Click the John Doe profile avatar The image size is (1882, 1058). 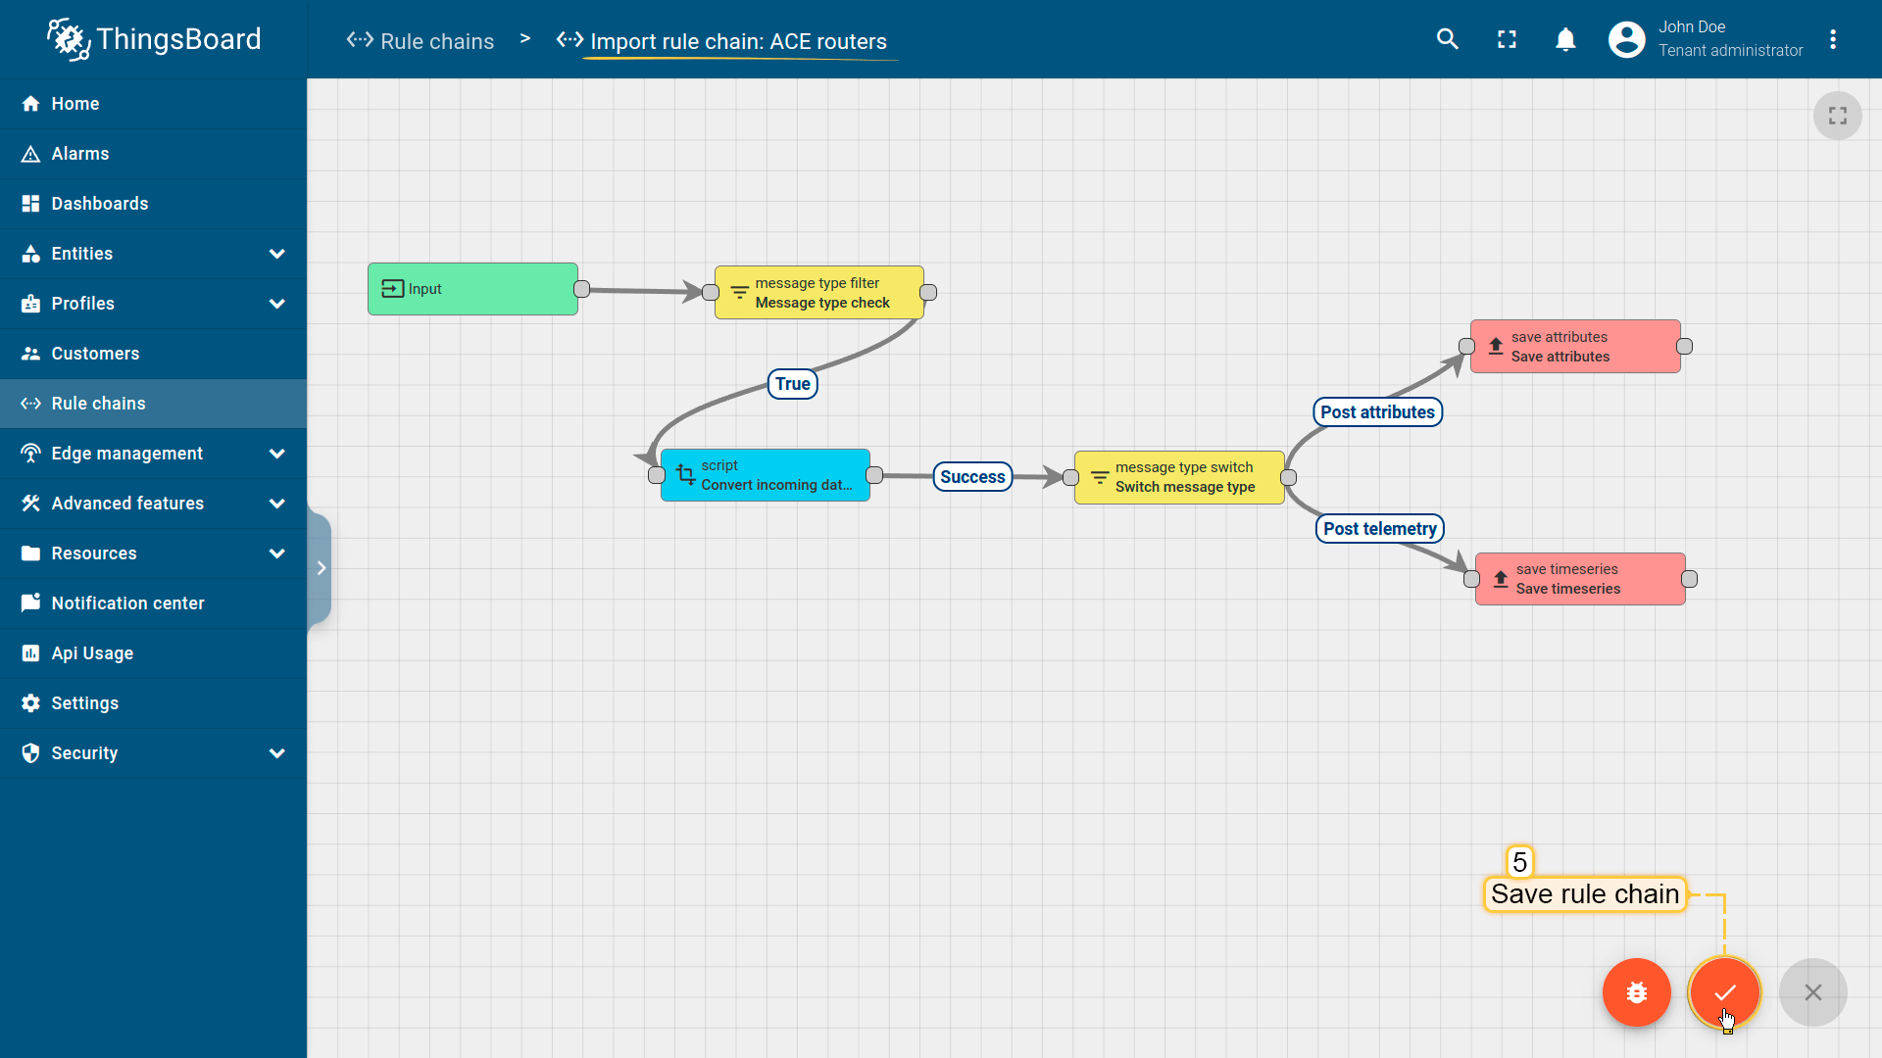click(x=1626, y=39)
